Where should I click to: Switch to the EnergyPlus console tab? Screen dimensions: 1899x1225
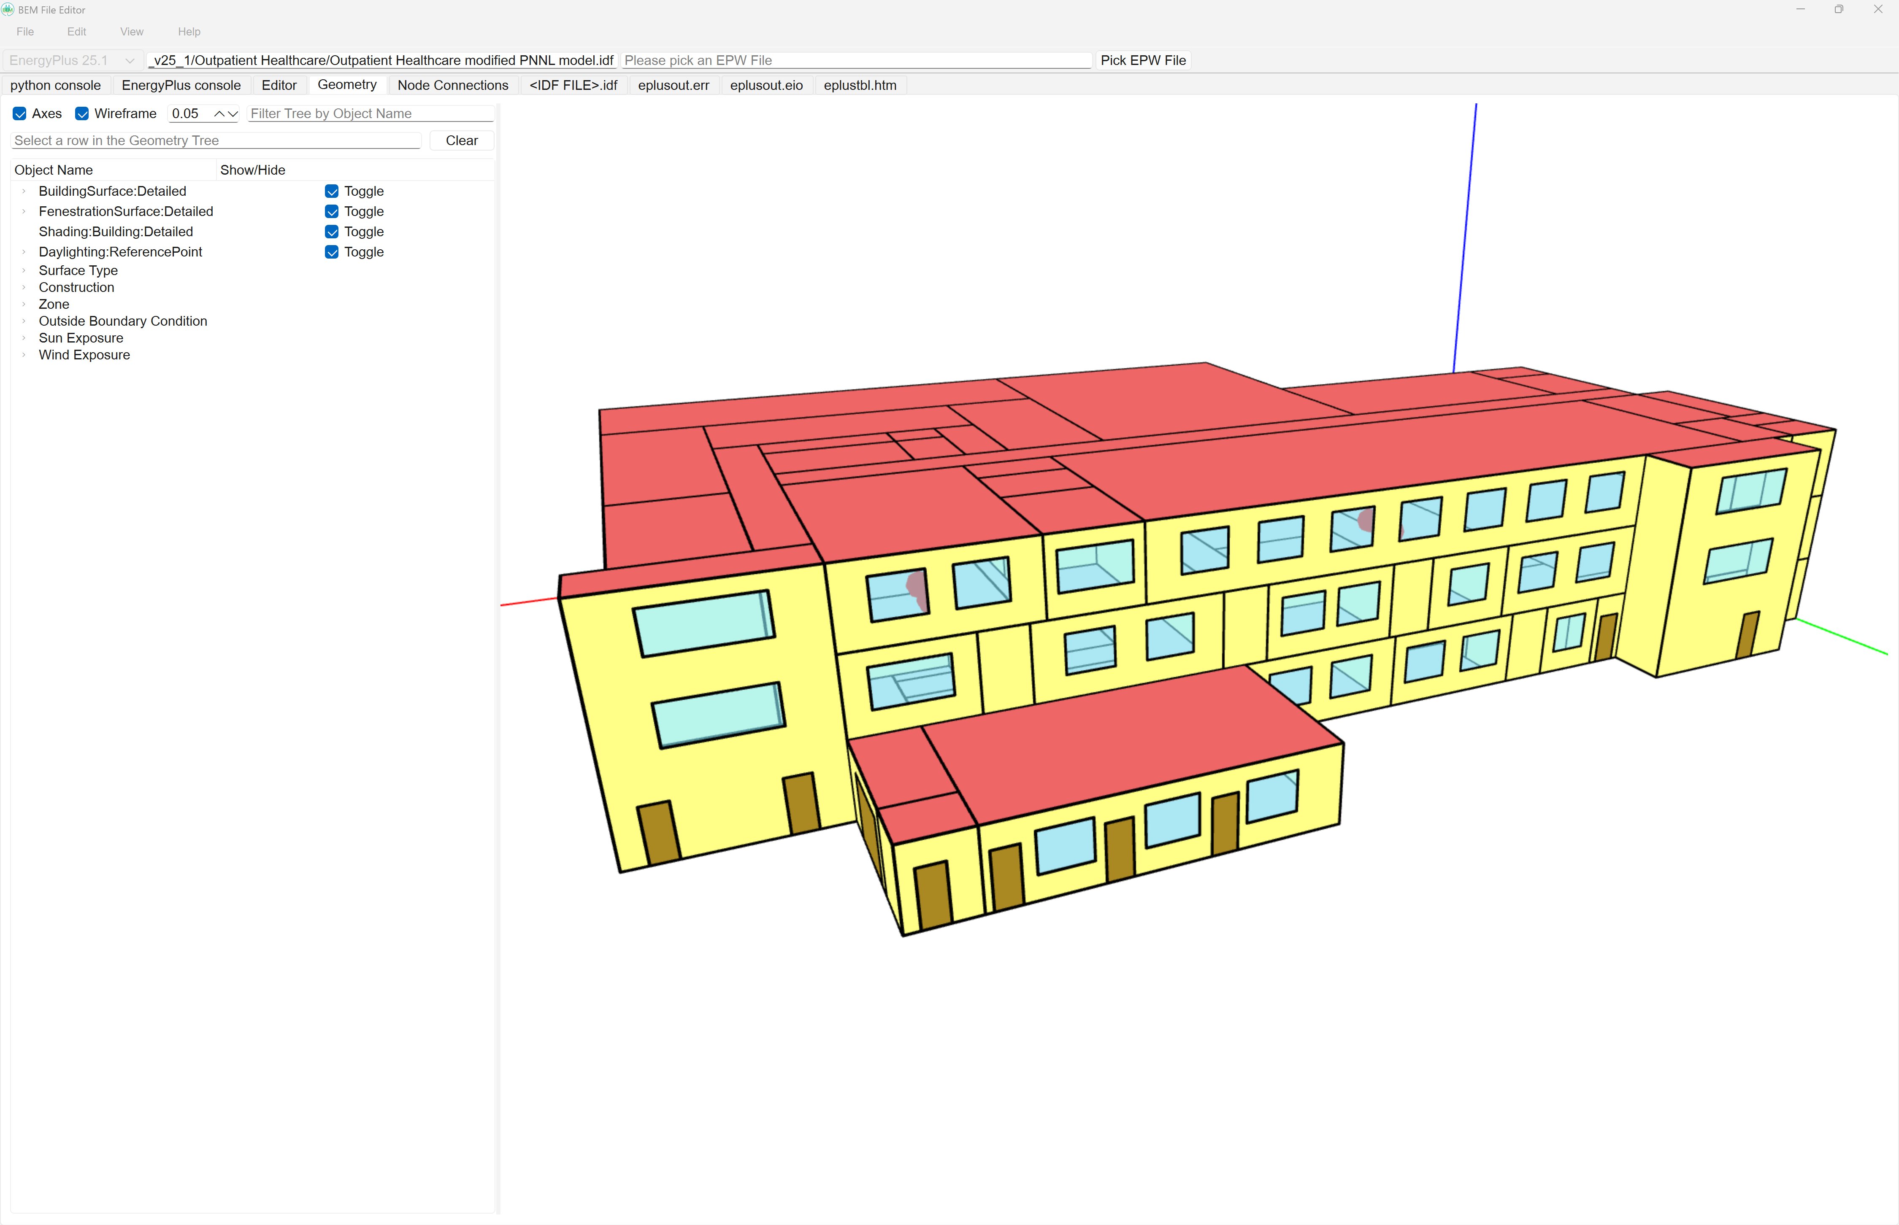(x=181, y=85)
